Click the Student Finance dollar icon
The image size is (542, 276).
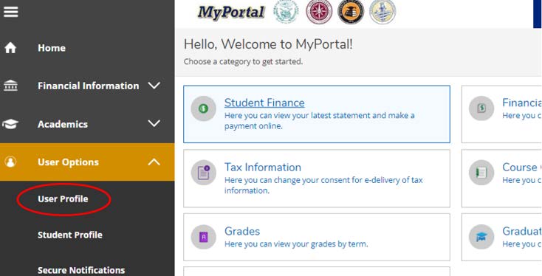pyautogui.click(x=204, y=108)
